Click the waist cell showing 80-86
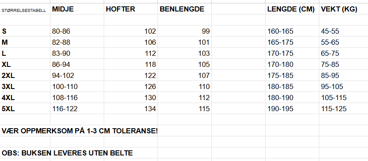Screen dimensions: 368x161 (77, 31)
